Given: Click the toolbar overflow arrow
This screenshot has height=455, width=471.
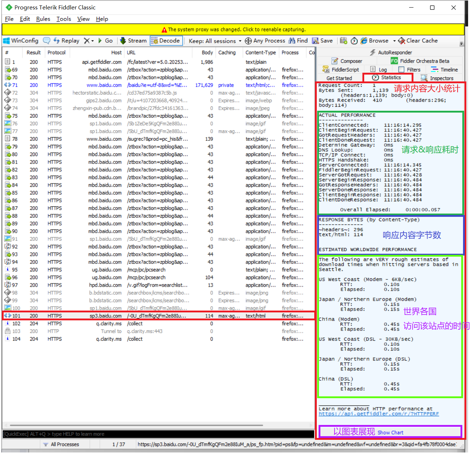Looking at the screenshot, I should [x=461, y=44].
